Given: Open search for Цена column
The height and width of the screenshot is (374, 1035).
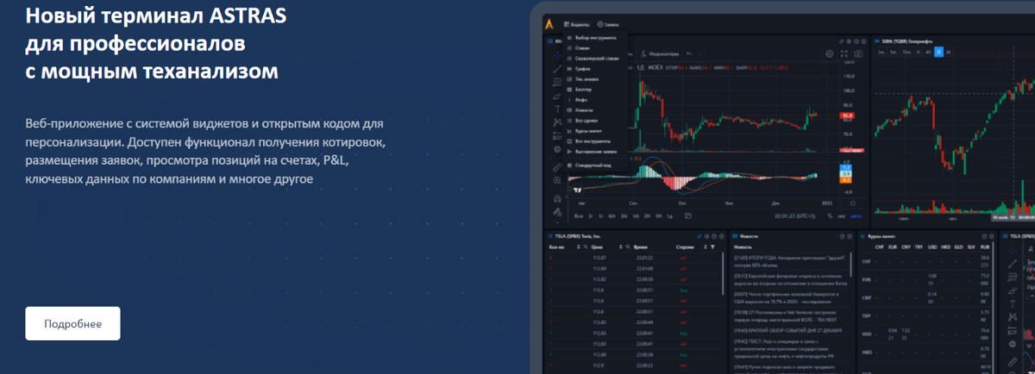Looking at the screenshot, I should click(x=628, y=246).
